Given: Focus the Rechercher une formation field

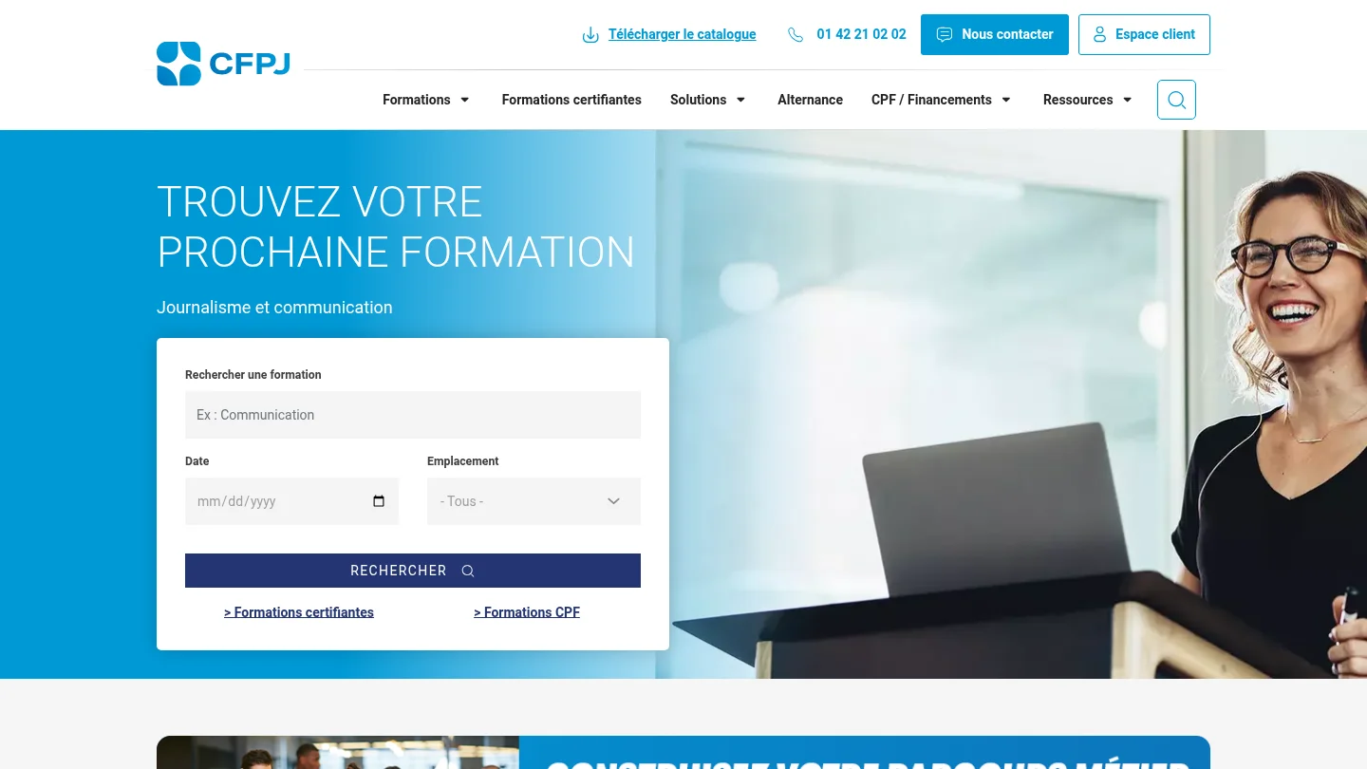Looking at the screenshot, I should [413, 415].
